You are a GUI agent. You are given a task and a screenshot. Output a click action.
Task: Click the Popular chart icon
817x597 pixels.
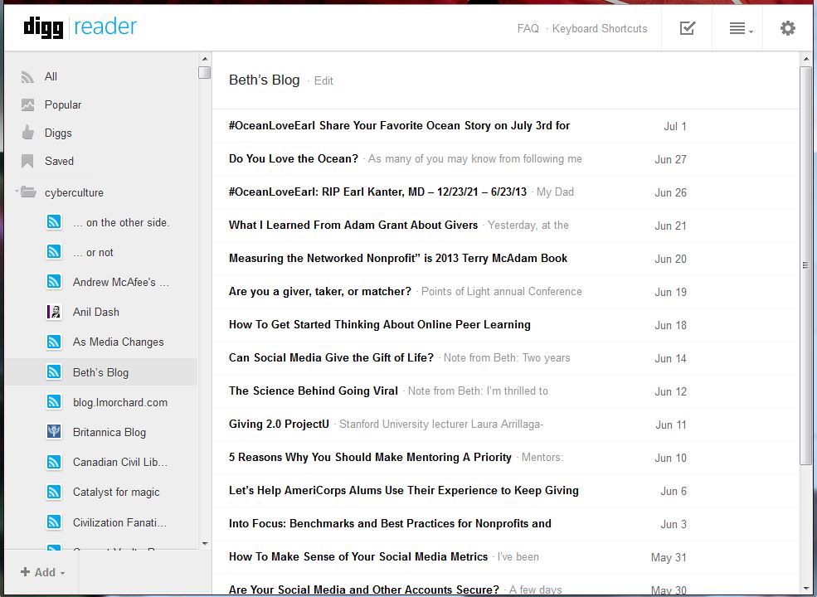[27, 104]
